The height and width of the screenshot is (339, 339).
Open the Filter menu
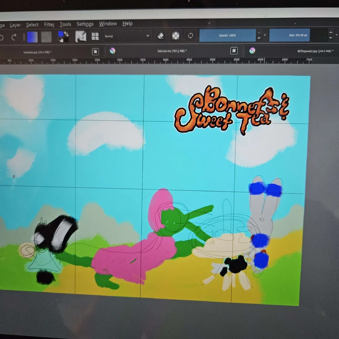tap(49, 25)
